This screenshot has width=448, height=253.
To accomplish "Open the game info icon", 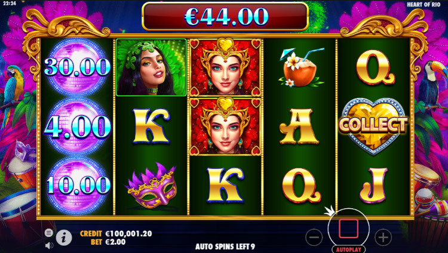I will coord(64,237).
